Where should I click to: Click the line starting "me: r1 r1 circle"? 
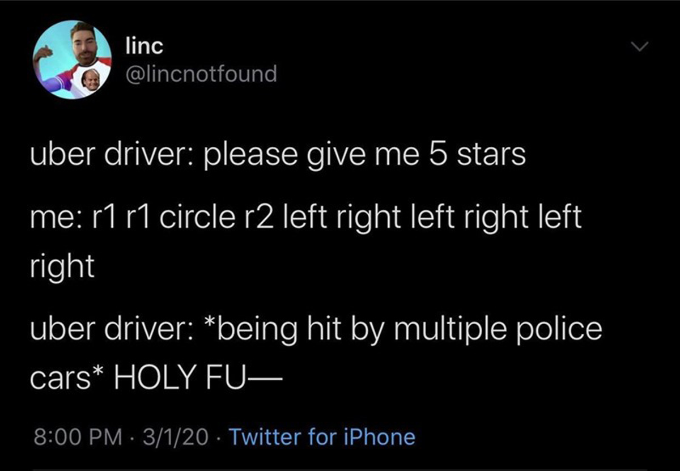[x=306, y=218]
